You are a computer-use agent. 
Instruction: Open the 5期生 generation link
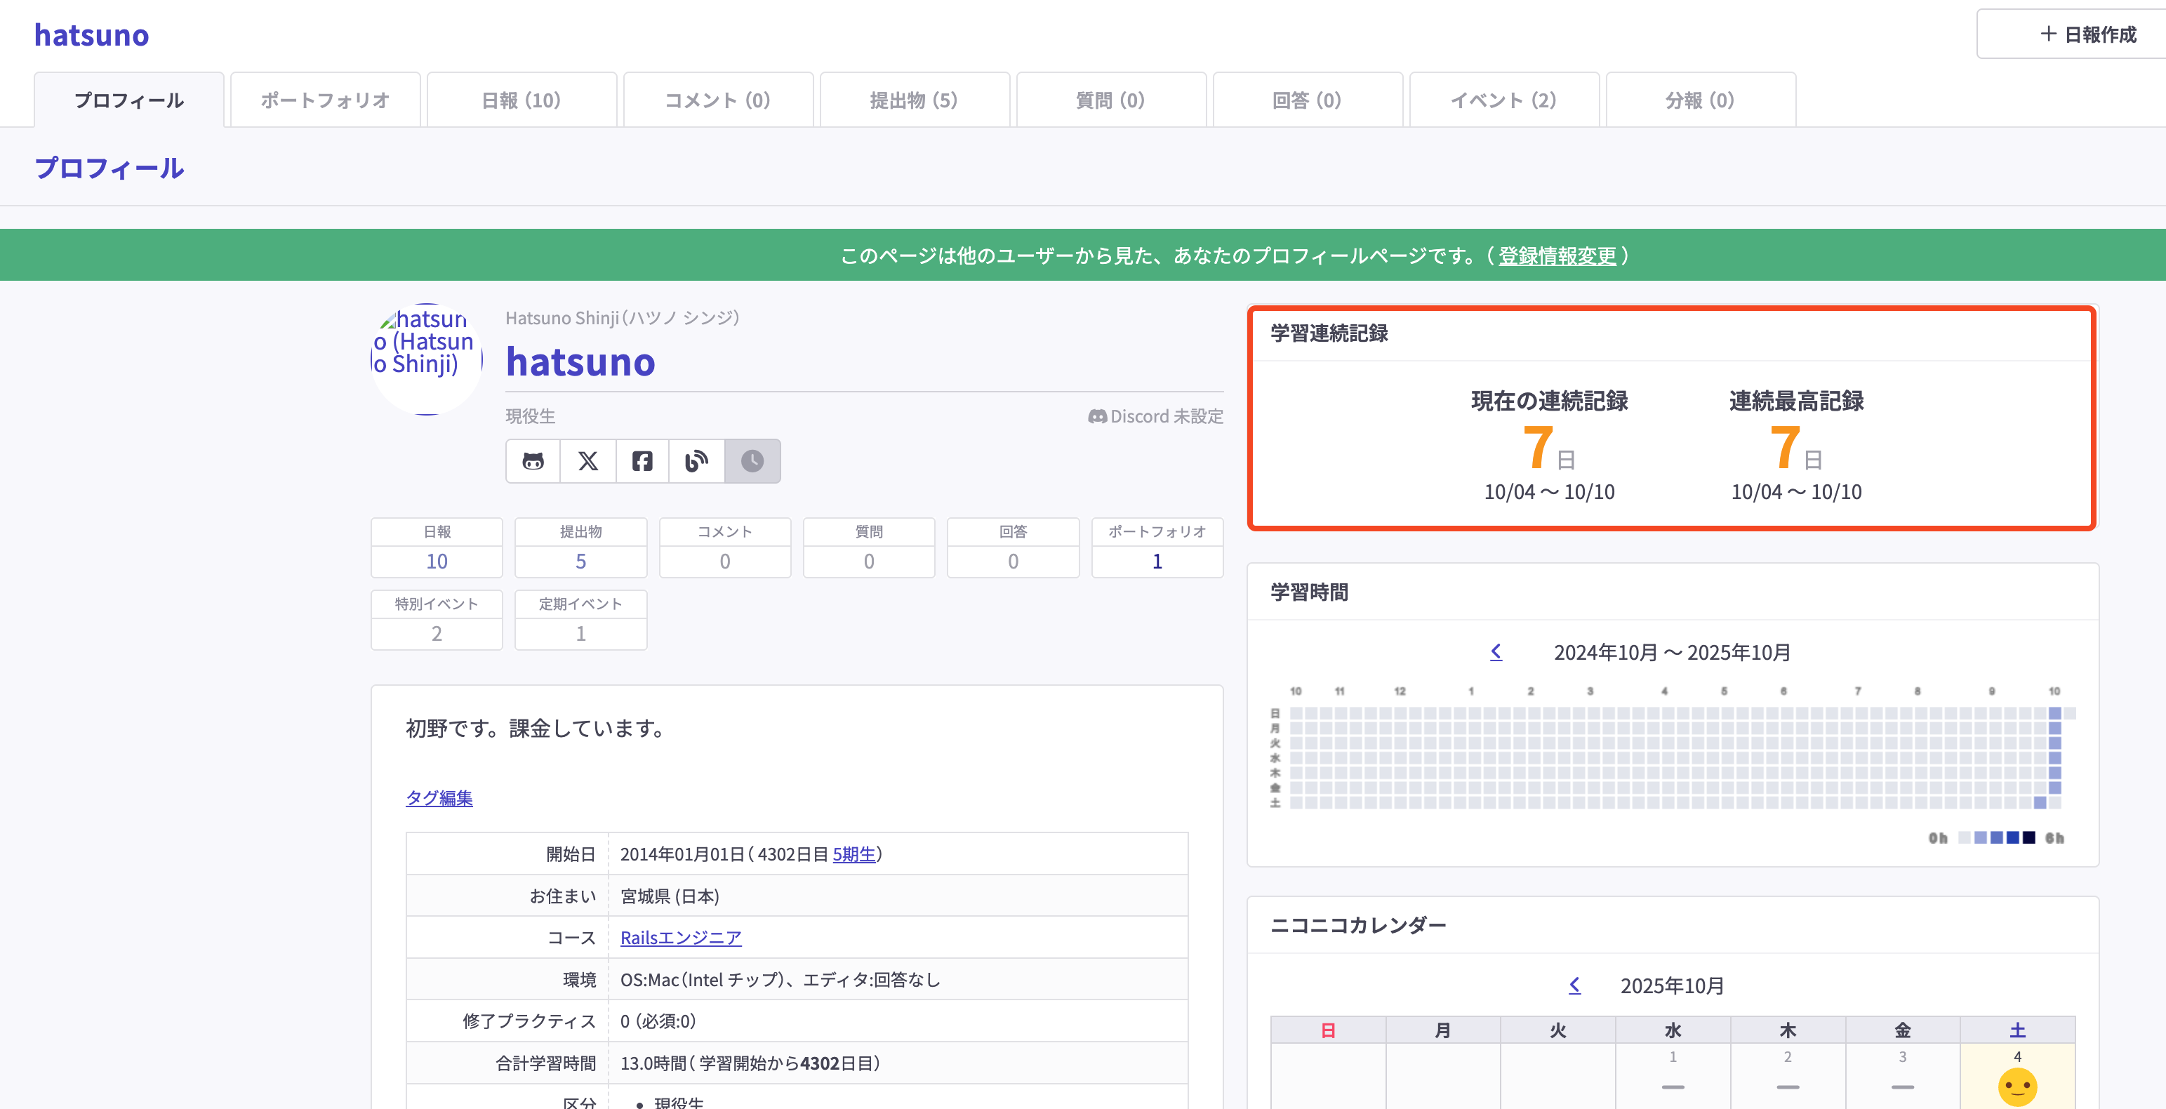point(853,854)
